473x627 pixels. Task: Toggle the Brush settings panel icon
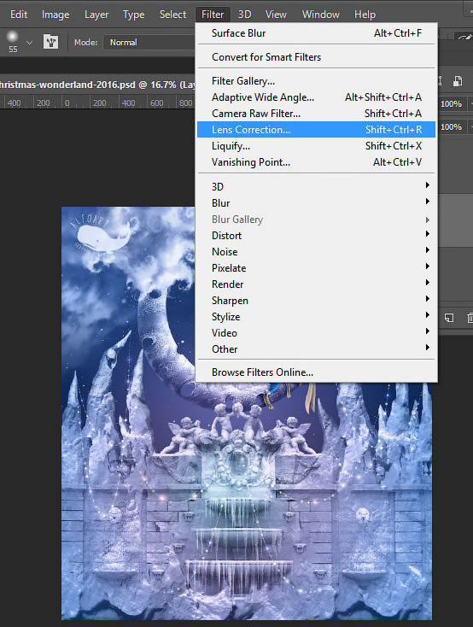point(51,42)
